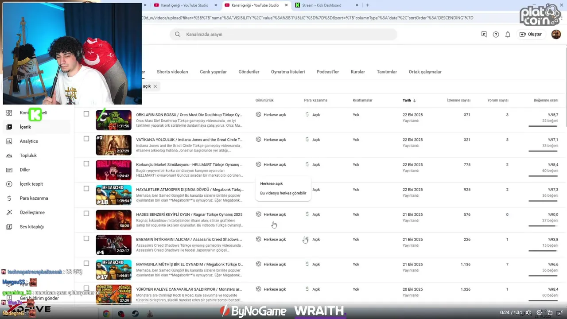Open Para kazanma section in sidebar
The image size is (567, 319).
tap(34, 198)
